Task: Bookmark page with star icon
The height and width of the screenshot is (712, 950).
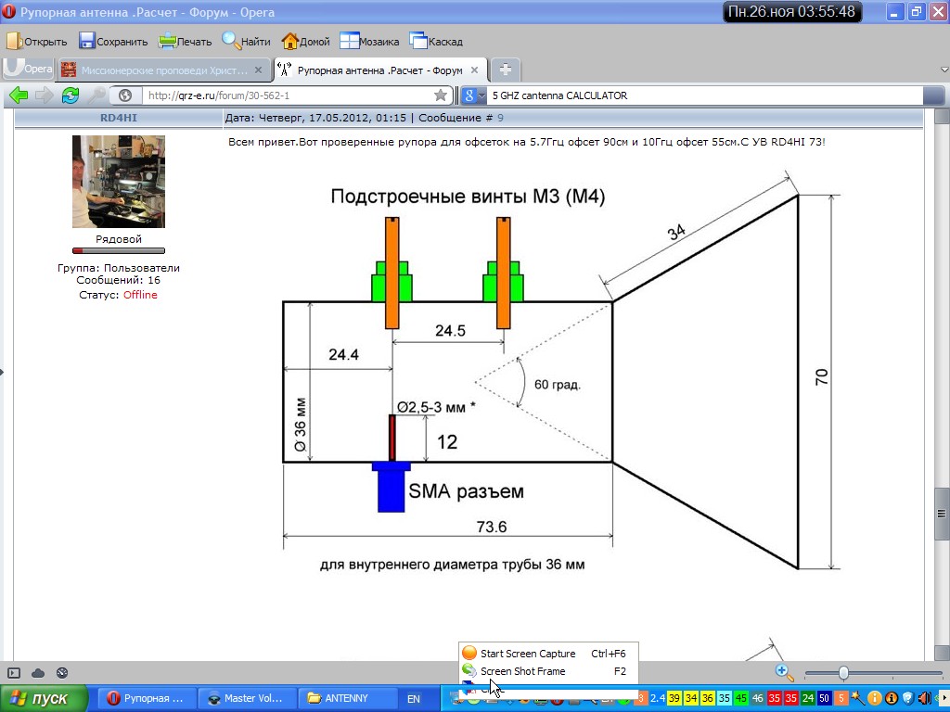Action: pyautogui.click(x=441, y=95)
